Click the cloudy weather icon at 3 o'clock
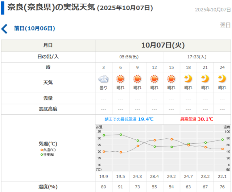 [x=104, y=79]
